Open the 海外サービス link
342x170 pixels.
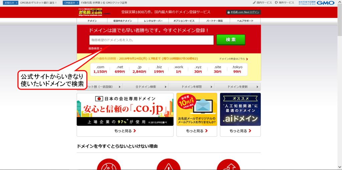click(x=286, y=3)
